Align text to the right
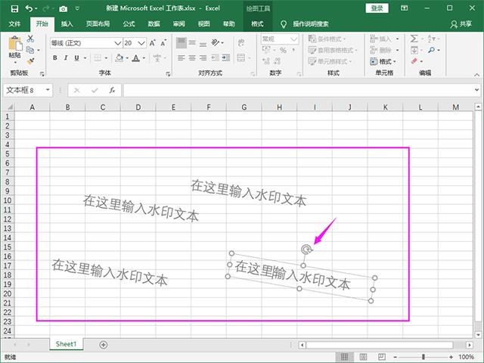Viewport: 484px width, 363px height. pyautogui.click(x=203, y=57)
